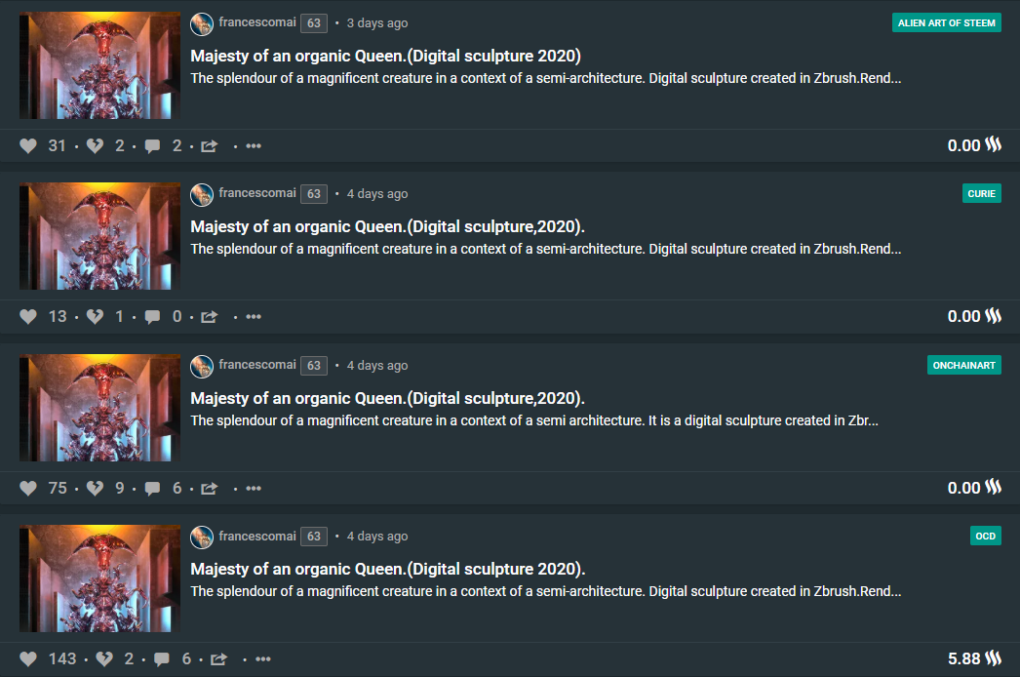
Task: Click the broken-heart icon showing 9 downvotes
Action: [x=95, y=488]
